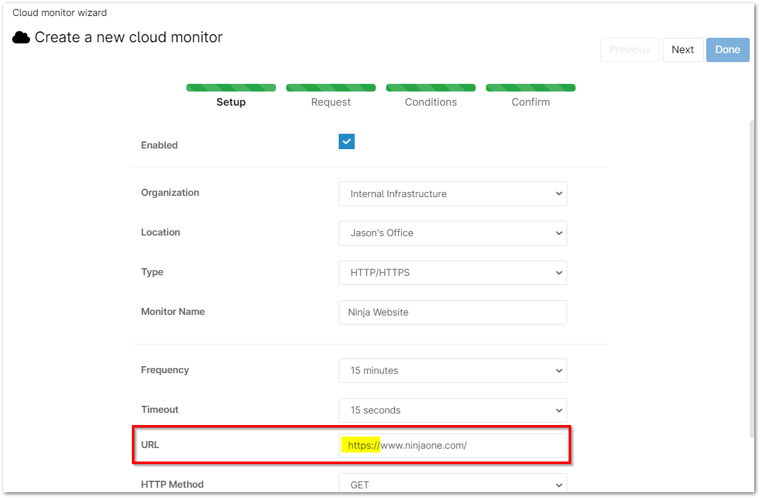Click the green progress bar above Request

[x=331, y=88]
